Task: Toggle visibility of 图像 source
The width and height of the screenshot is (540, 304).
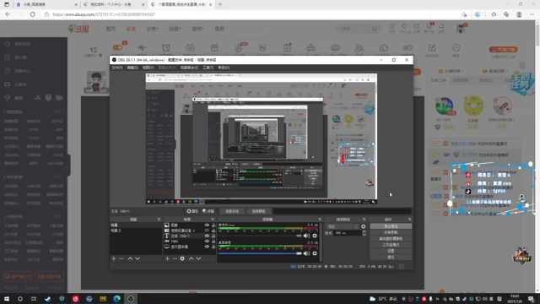Action: point(207,225)
